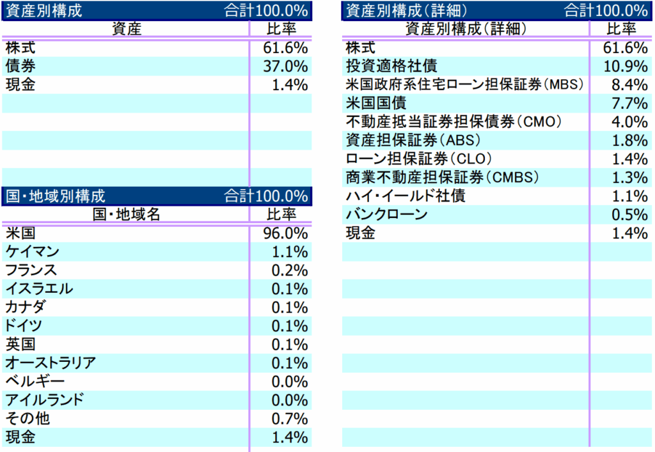Screen dimensions: 655x452
Task: Click the 国・地域別構成 title header
Action: (x=55, y=196)
